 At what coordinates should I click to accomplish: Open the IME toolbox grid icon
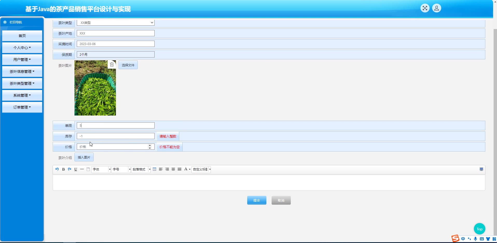pos(494,239)
